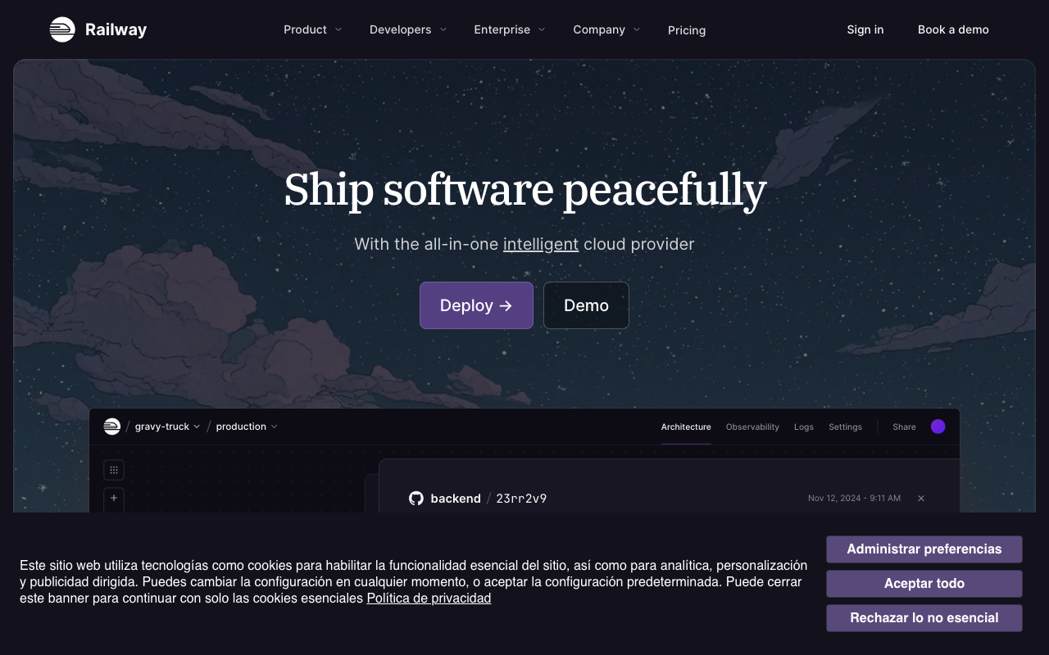
Task: Close the backend deployment panel with X
Action: pos(921,498)
